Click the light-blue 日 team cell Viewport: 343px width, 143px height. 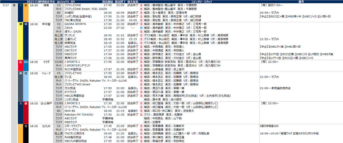(26, 86)
